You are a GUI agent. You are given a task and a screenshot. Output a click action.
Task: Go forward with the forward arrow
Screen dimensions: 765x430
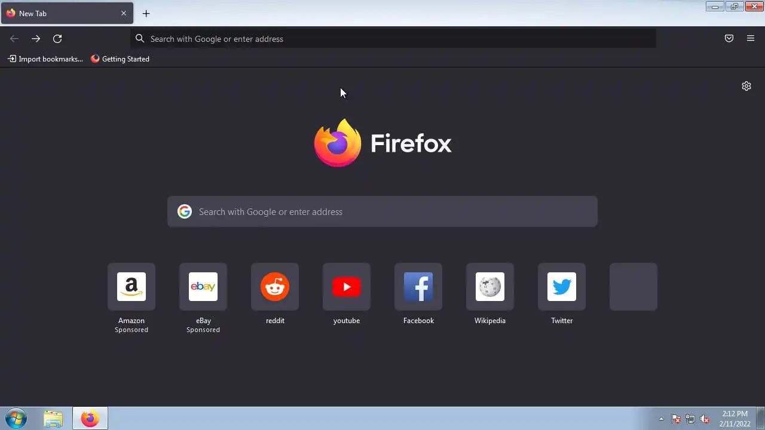coord(36,39)
